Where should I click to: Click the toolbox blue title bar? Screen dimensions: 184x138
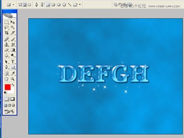click(10, 11)
